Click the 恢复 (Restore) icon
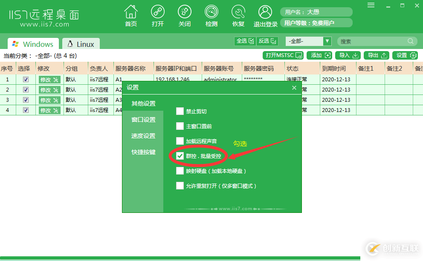This screenshot has height=261, width=423. tap(238, 15)
